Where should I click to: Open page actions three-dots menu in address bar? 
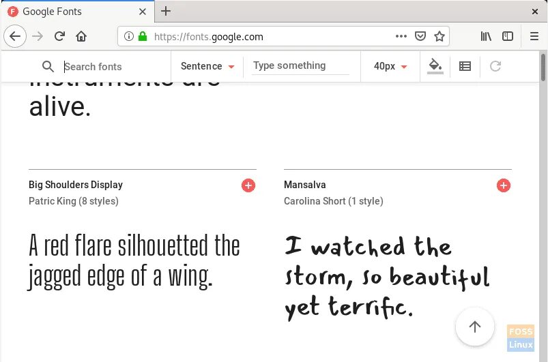[401, 36]
